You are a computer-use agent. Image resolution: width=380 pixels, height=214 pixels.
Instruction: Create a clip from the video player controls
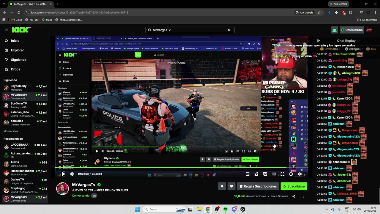tap(256, 174)
